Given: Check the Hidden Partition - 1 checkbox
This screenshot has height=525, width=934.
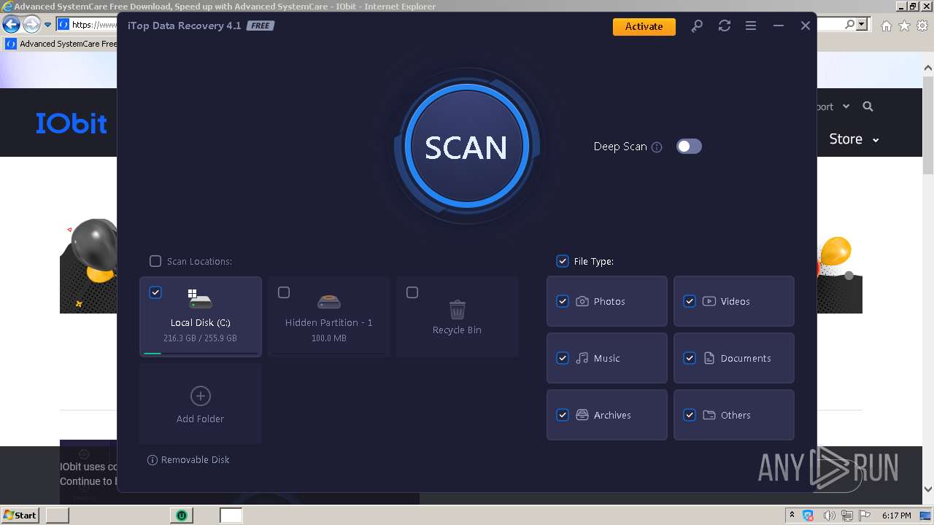Looking at the screenshot, I should click(x=284, y=292).
